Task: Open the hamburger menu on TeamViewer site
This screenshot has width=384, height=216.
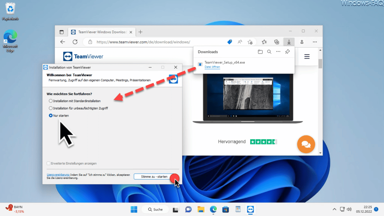Action: [x=307, y=57]
